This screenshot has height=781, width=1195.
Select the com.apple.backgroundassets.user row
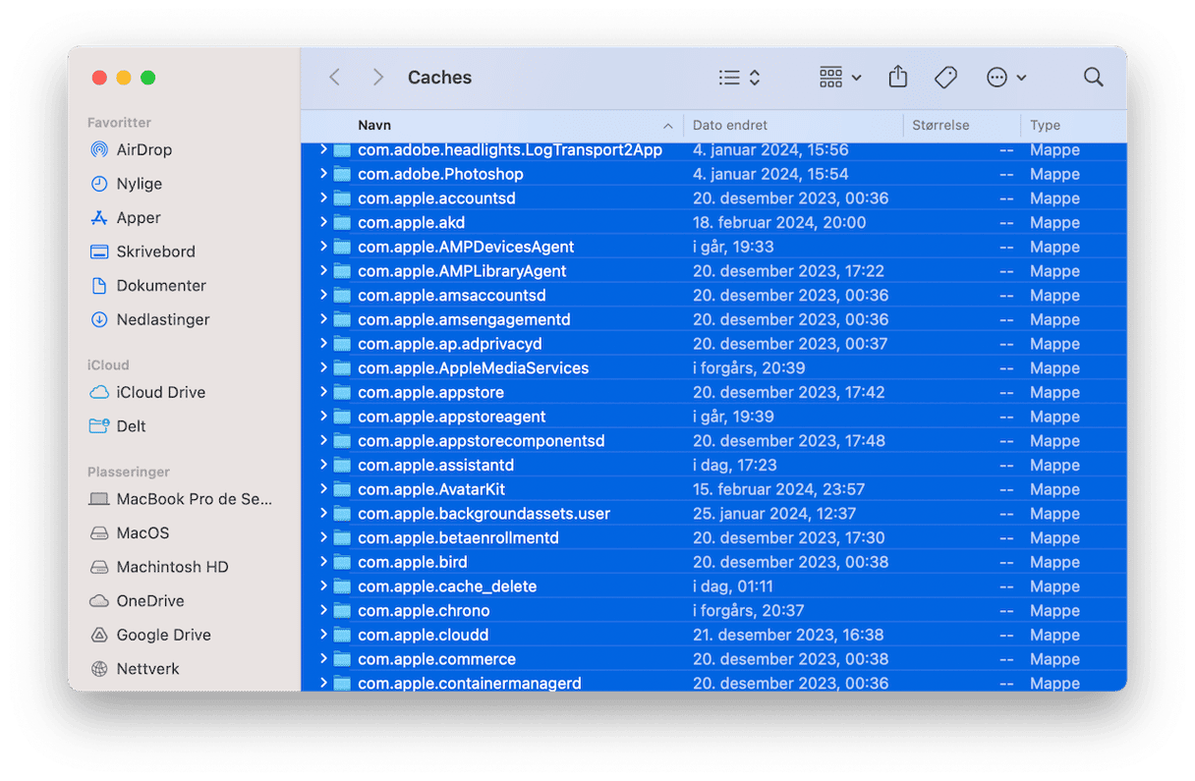tap(713, 514)
